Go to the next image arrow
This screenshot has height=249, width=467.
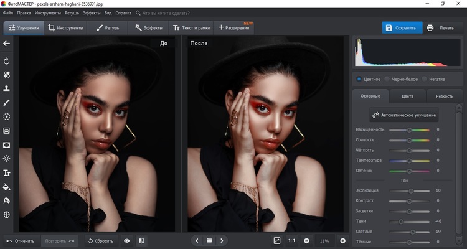coord(222,240)
